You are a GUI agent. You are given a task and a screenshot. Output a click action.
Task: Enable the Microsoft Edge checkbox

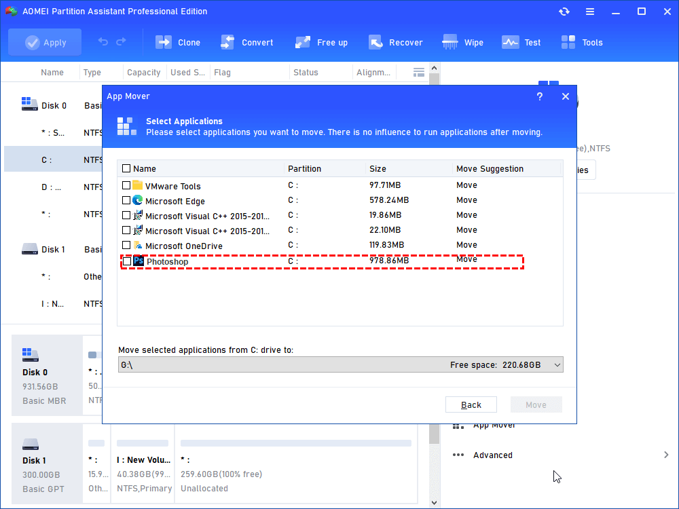coord(126,200)
